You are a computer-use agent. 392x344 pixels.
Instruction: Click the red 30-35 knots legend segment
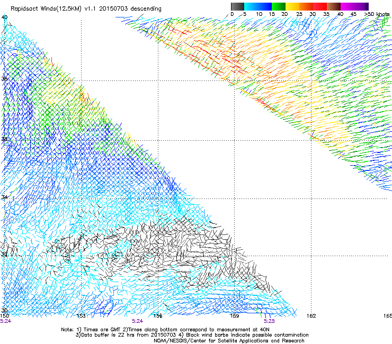click(x=320, y=6)
